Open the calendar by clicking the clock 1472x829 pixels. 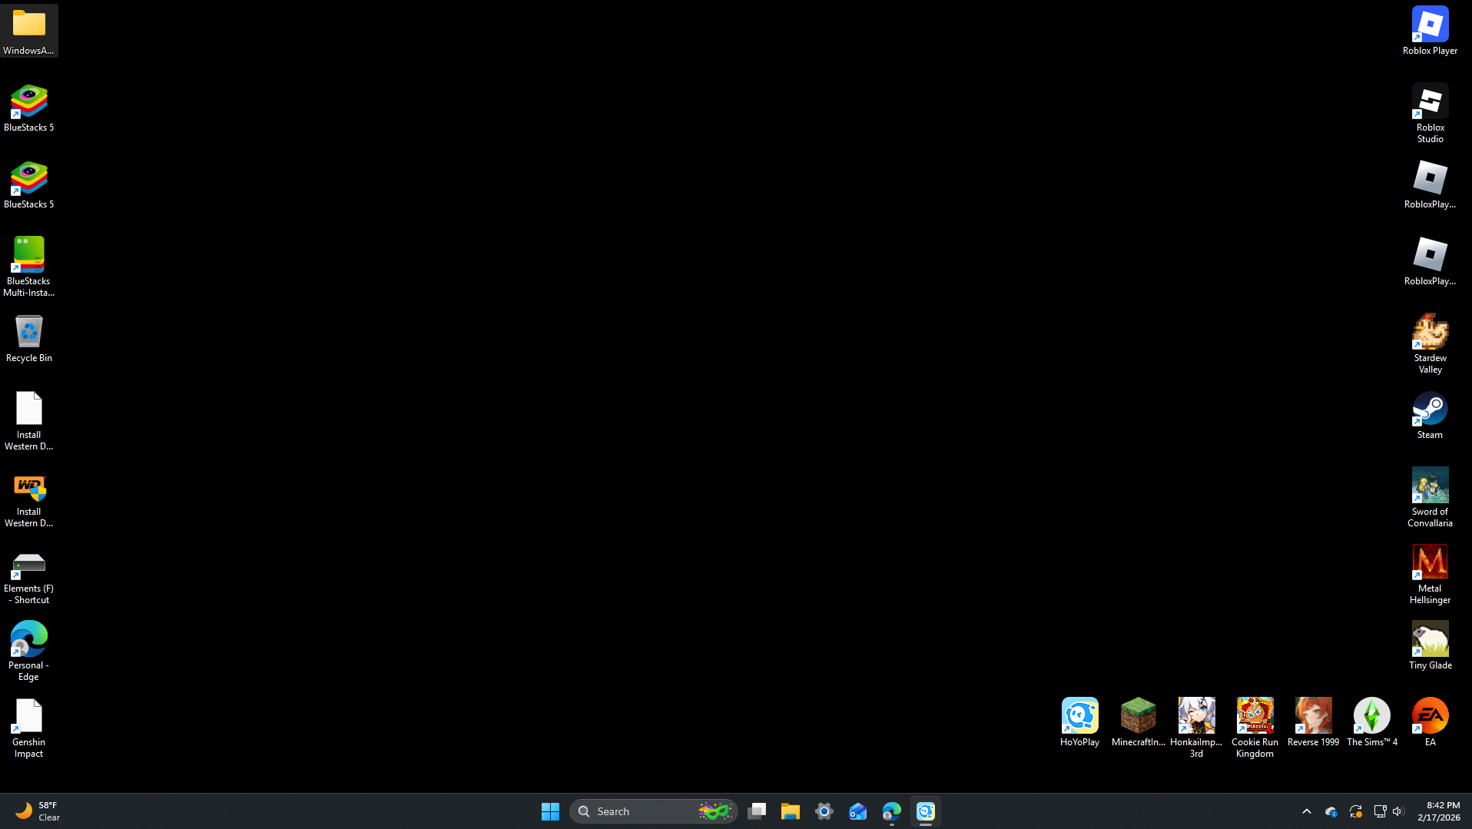(1440, 811)
